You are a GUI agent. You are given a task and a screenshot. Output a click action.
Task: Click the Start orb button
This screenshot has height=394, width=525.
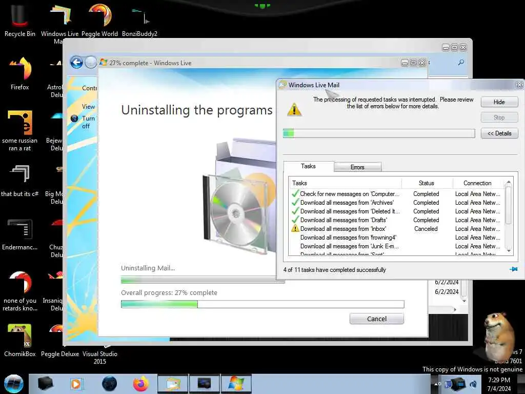tap(13, 384)
